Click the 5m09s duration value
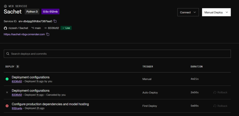Image resolution: width=239 pixels, height=116 pixels. click(195, 106)
